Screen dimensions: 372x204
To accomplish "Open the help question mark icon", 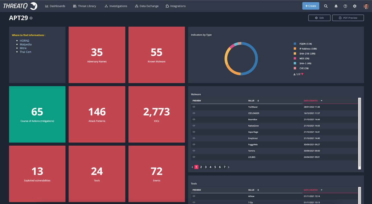I will coord(345,6).
